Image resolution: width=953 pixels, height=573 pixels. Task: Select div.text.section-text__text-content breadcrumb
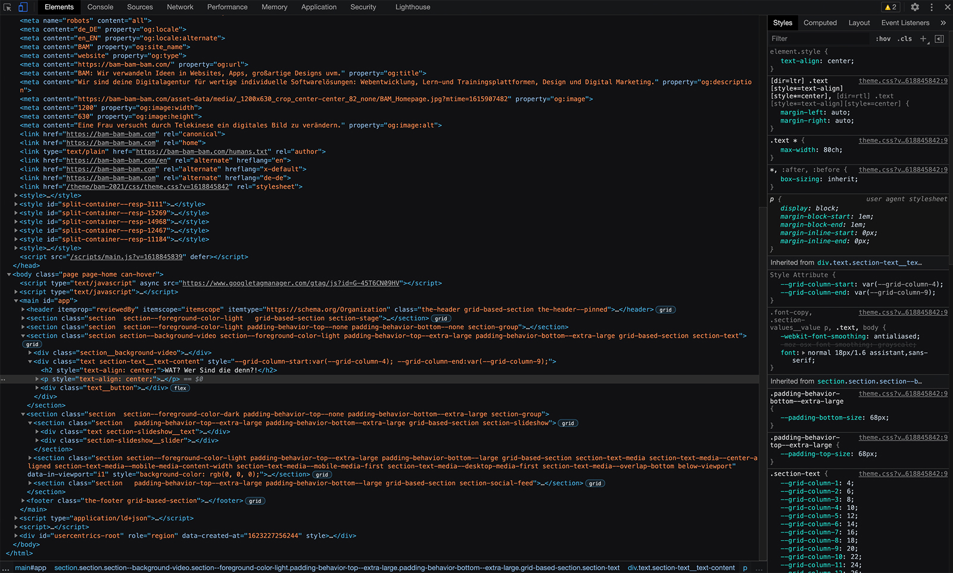pyautogui.click(x=681, y=568)
